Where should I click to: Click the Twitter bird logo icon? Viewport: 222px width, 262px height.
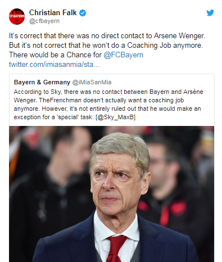tap(210, 13)
